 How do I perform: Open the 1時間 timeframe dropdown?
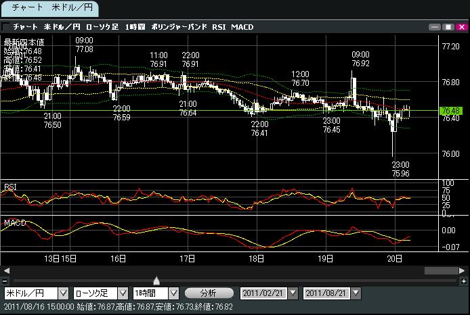pyautogui.click(x=173, y=293)
